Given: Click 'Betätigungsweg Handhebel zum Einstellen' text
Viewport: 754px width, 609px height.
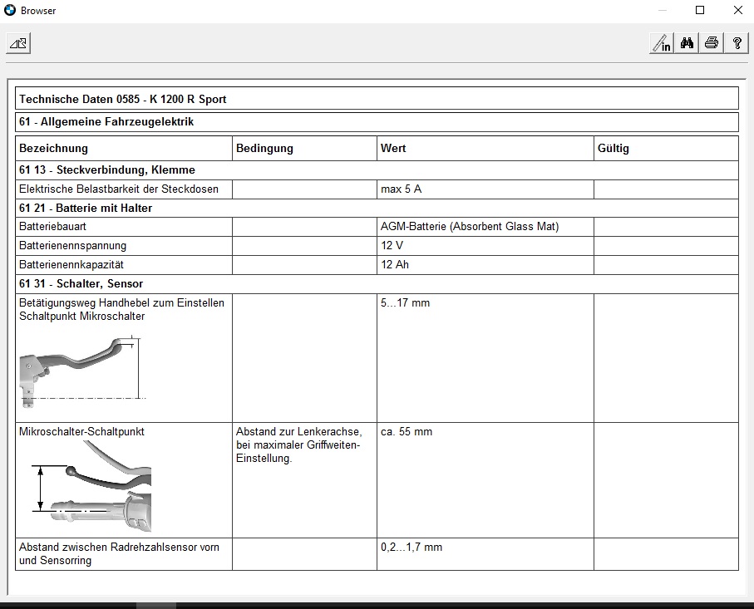Looking at the screenshot, I should tap(121, 302).
